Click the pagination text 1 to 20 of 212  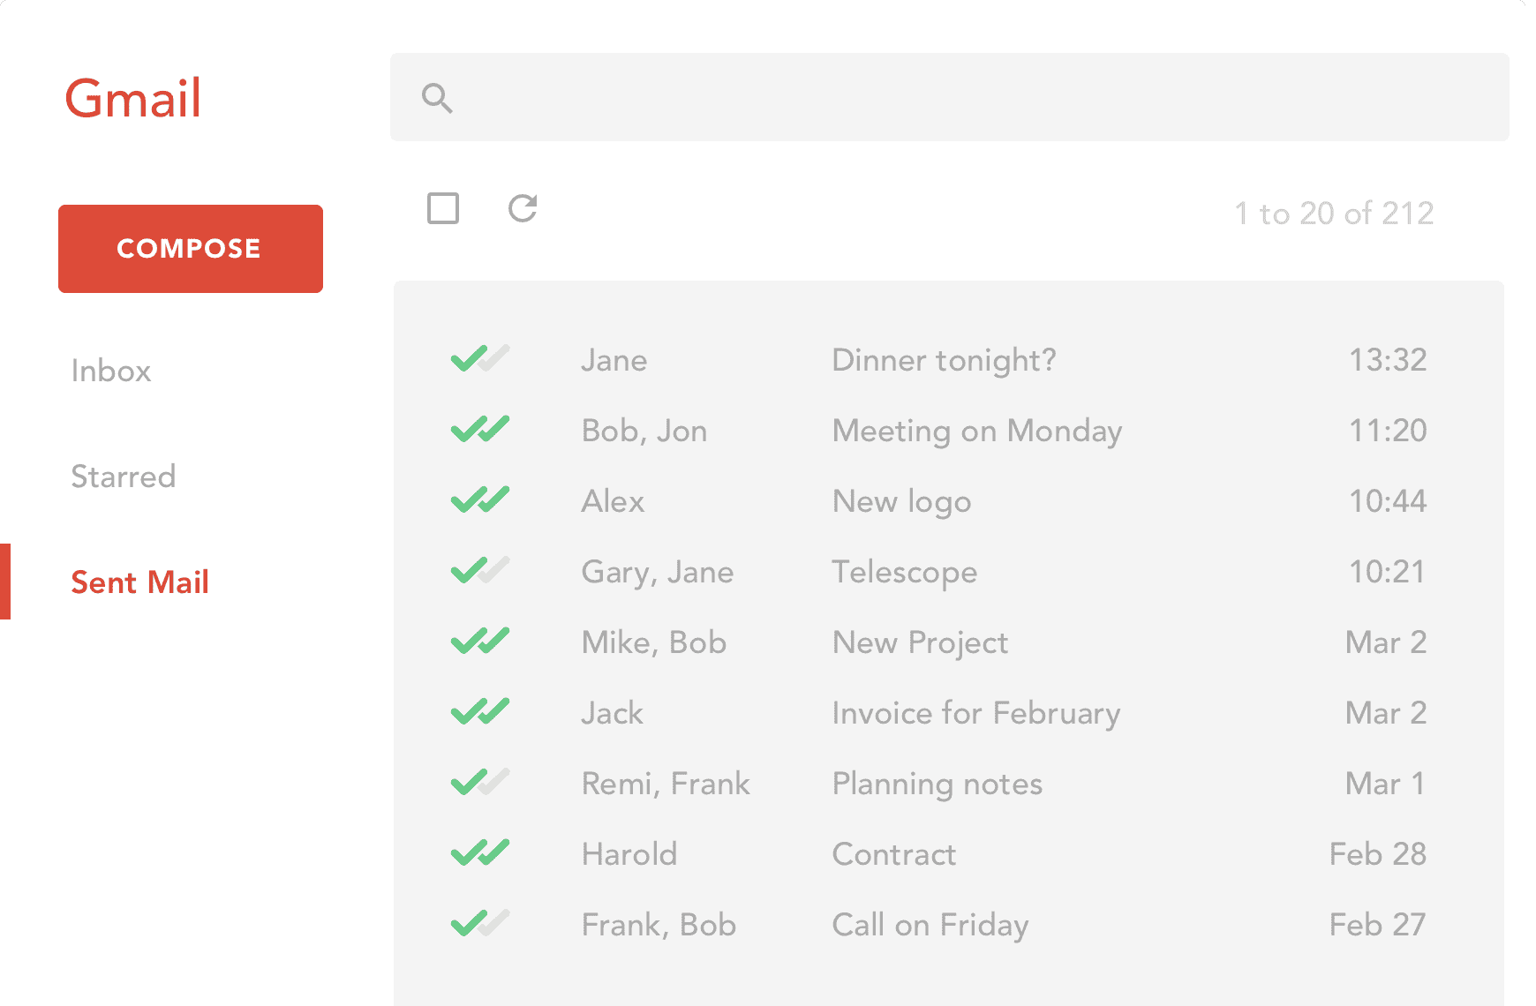tap(1334, 212)
